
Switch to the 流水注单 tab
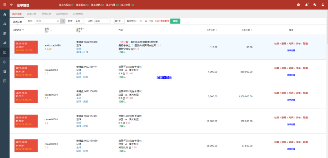click(17, 14)
